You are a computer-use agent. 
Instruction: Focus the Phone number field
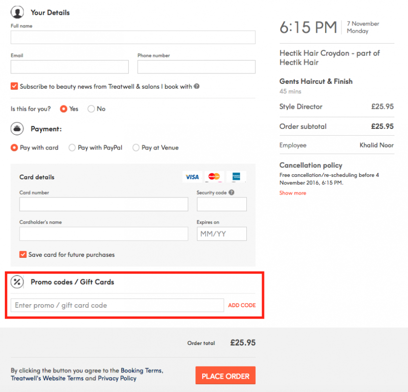pos(196,67)
